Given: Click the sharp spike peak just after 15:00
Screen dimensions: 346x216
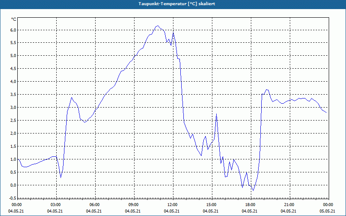Looking at the screenshot, I should (217, 114).
